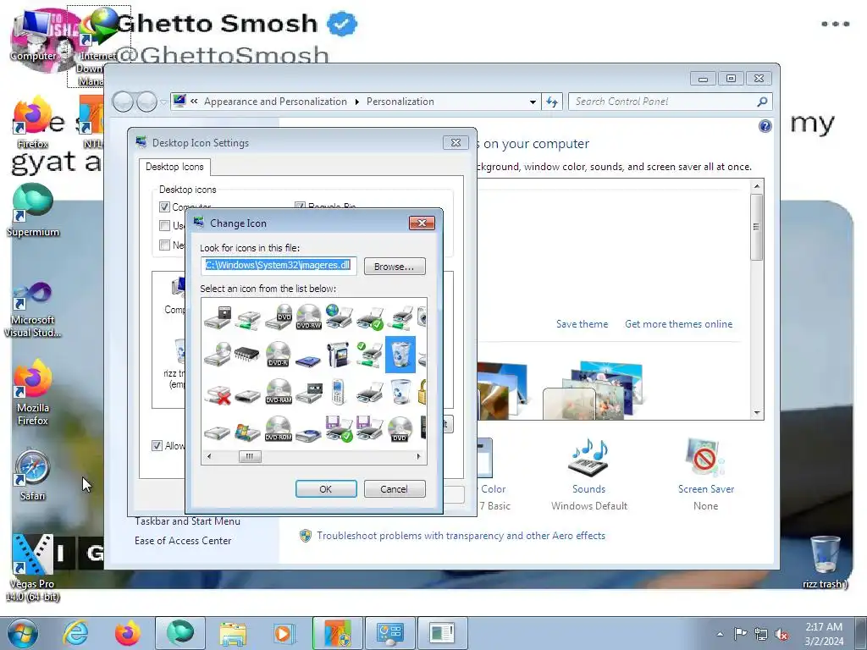Open Microsoft Visual Studio desktop shortcut

pyautogui.click(x=33, y=310)
